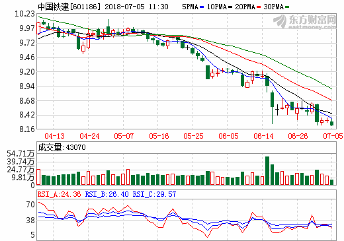344x241 pixels.
Task: Click the 成交量:43070 volume header
Action: (62, 147)
